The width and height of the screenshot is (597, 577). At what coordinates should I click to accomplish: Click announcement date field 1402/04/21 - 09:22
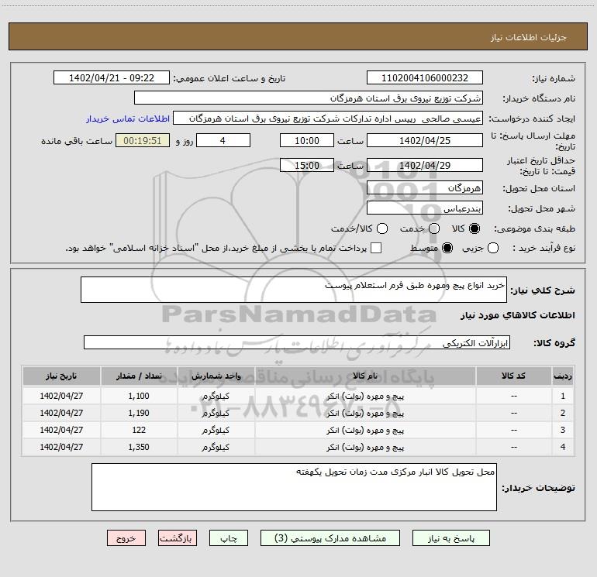[112, 78]
